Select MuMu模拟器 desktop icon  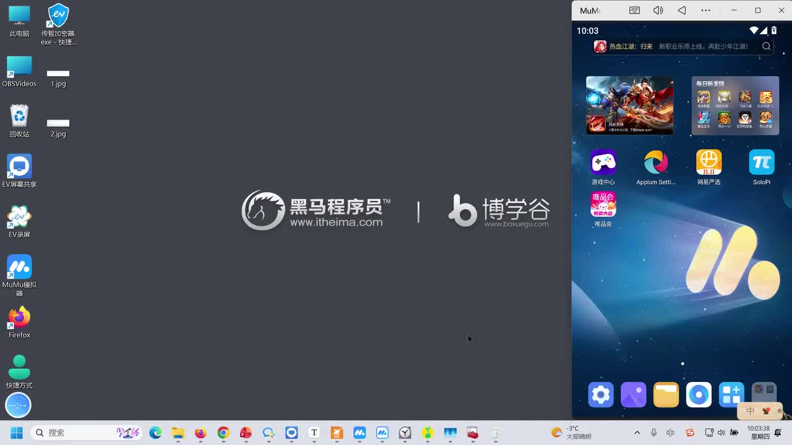(19, 276)
